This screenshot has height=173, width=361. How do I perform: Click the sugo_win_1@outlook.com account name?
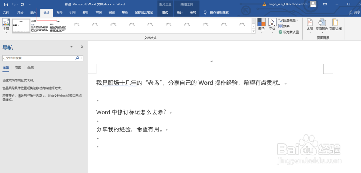(288, 4)
